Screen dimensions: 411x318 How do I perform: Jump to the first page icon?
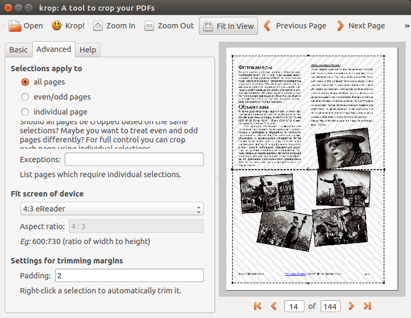coord(257,306)
